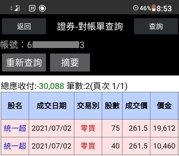
Task: Open 統一超 link in the 75-share row
Action: point(15,128)
